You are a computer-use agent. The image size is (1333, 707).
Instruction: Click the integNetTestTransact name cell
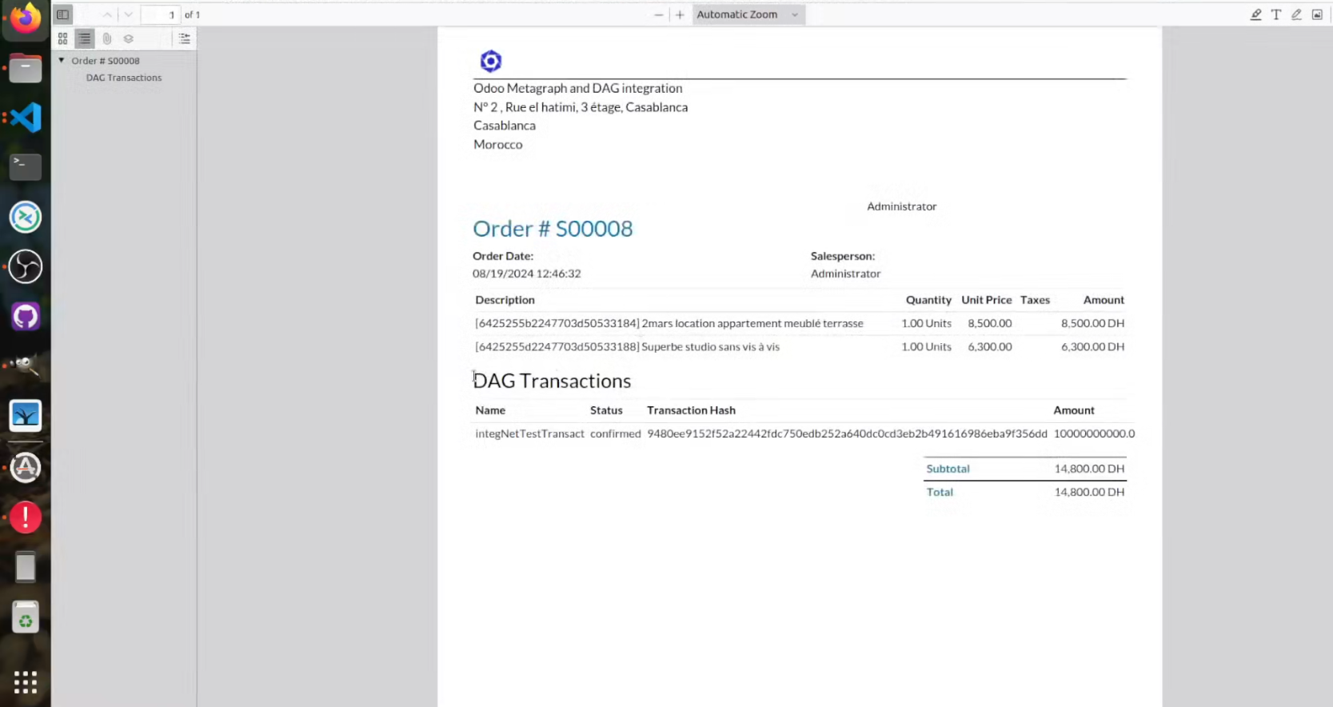(x=529, y=433)
